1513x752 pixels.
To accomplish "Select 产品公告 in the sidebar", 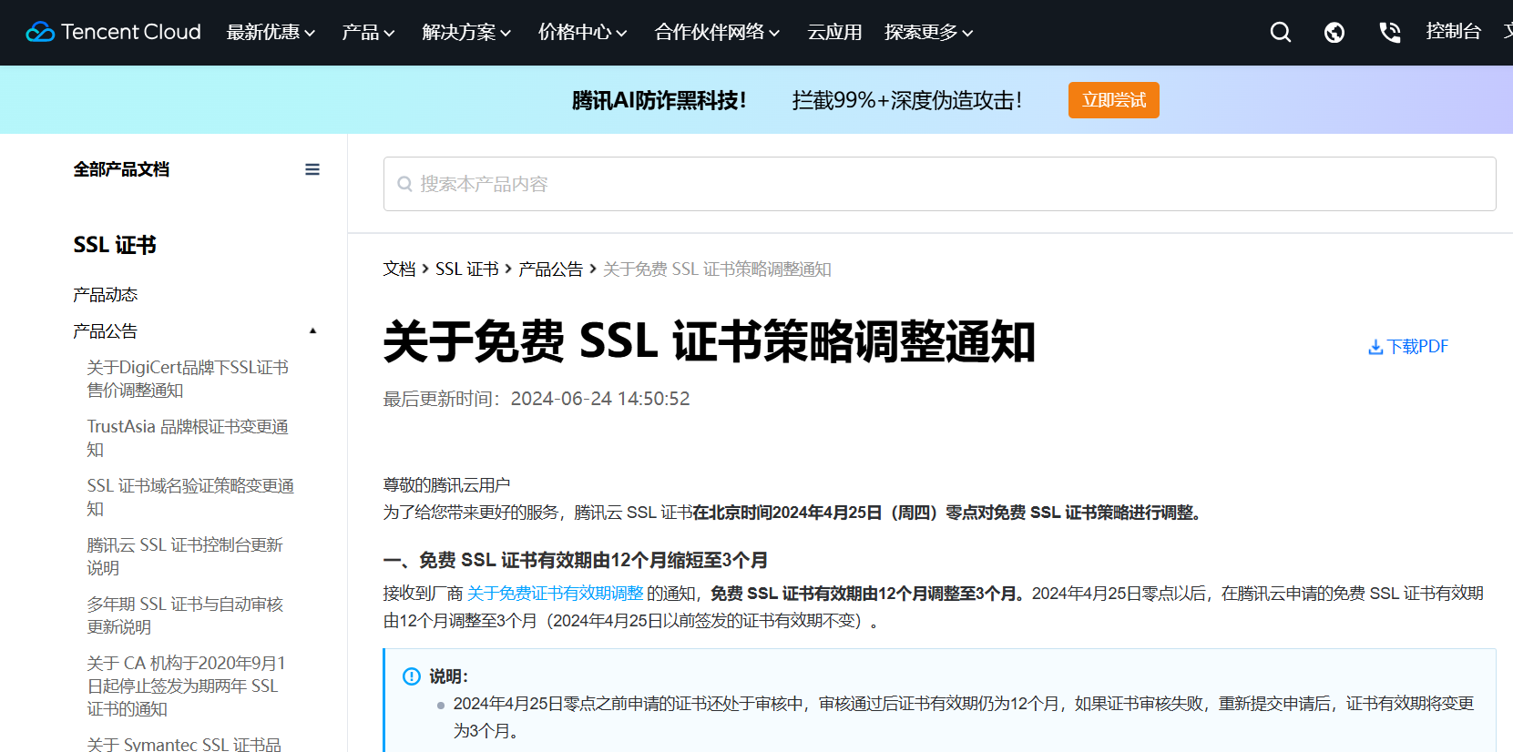I will pos(105,331).
